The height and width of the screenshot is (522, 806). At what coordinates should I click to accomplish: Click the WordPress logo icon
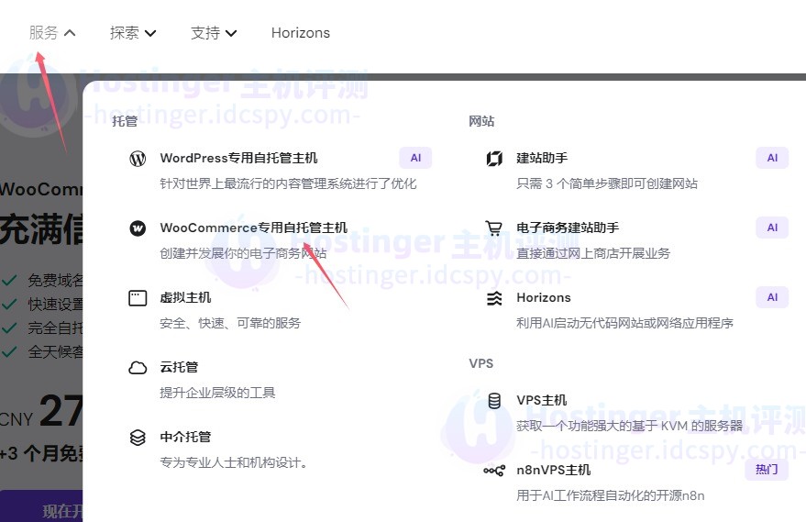[138, 158]
